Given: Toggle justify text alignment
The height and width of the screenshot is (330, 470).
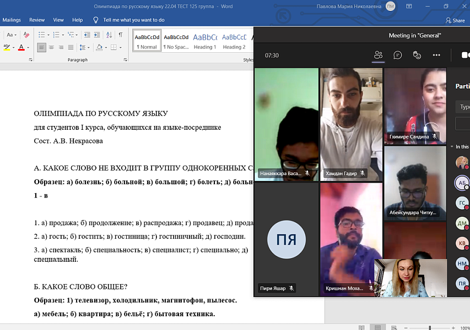Looking at the screenshot, I should pyautogui.click(x=72, y=47).
